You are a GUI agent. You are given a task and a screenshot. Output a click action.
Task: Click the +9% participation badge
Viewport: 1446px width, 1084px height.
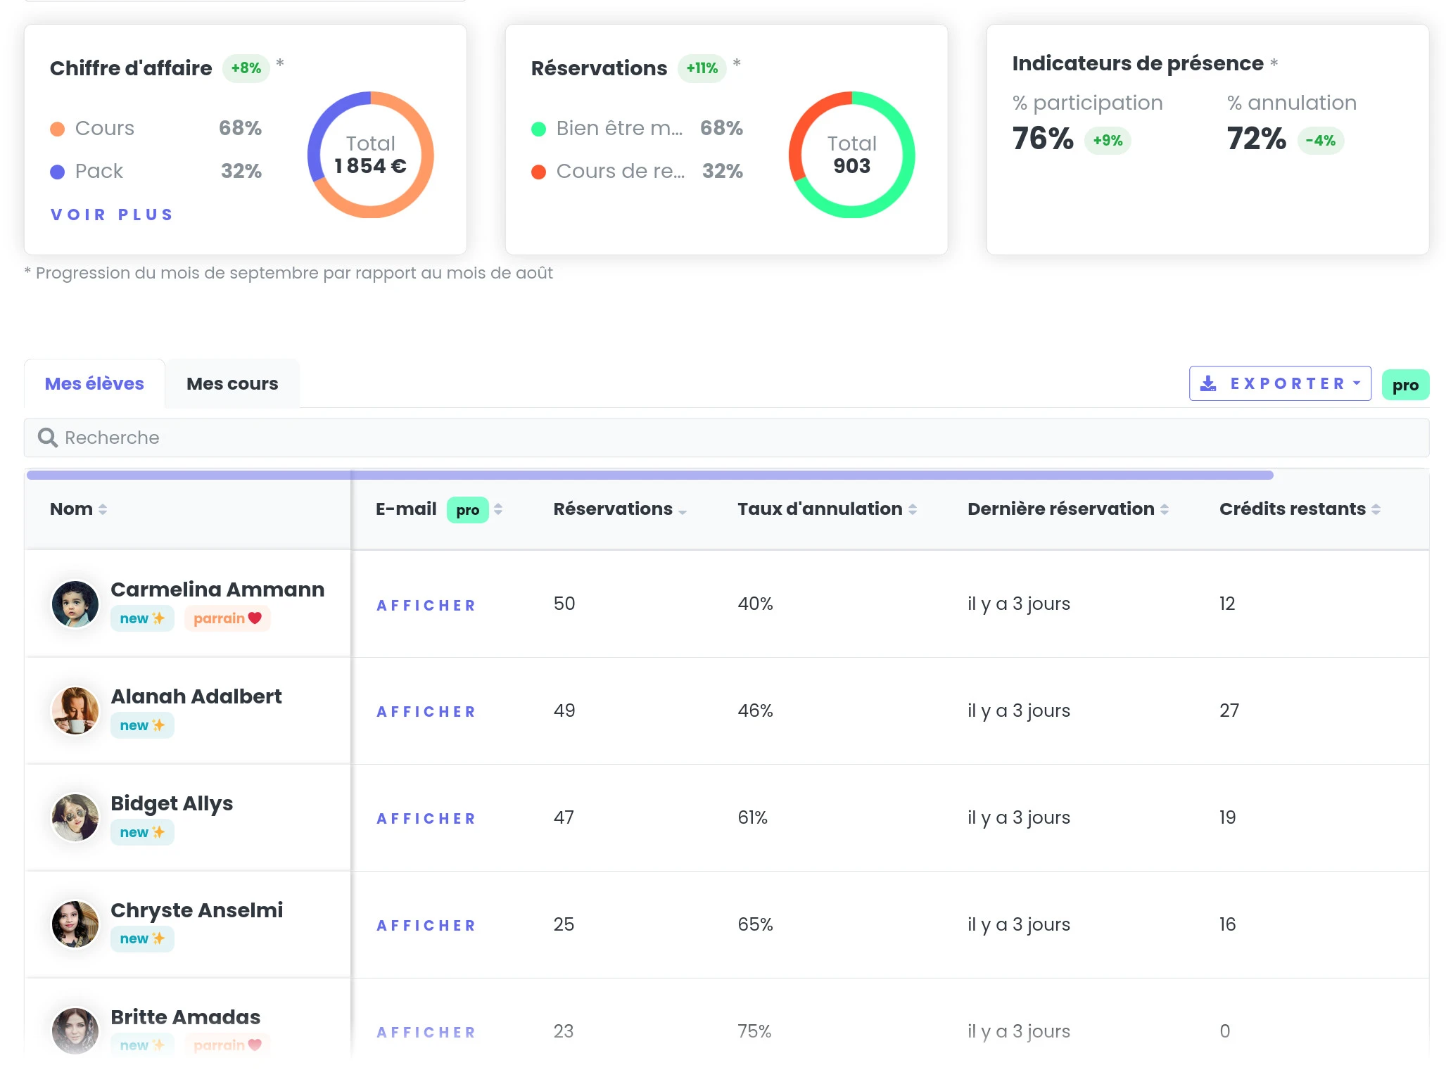[x=1108, y=141]
